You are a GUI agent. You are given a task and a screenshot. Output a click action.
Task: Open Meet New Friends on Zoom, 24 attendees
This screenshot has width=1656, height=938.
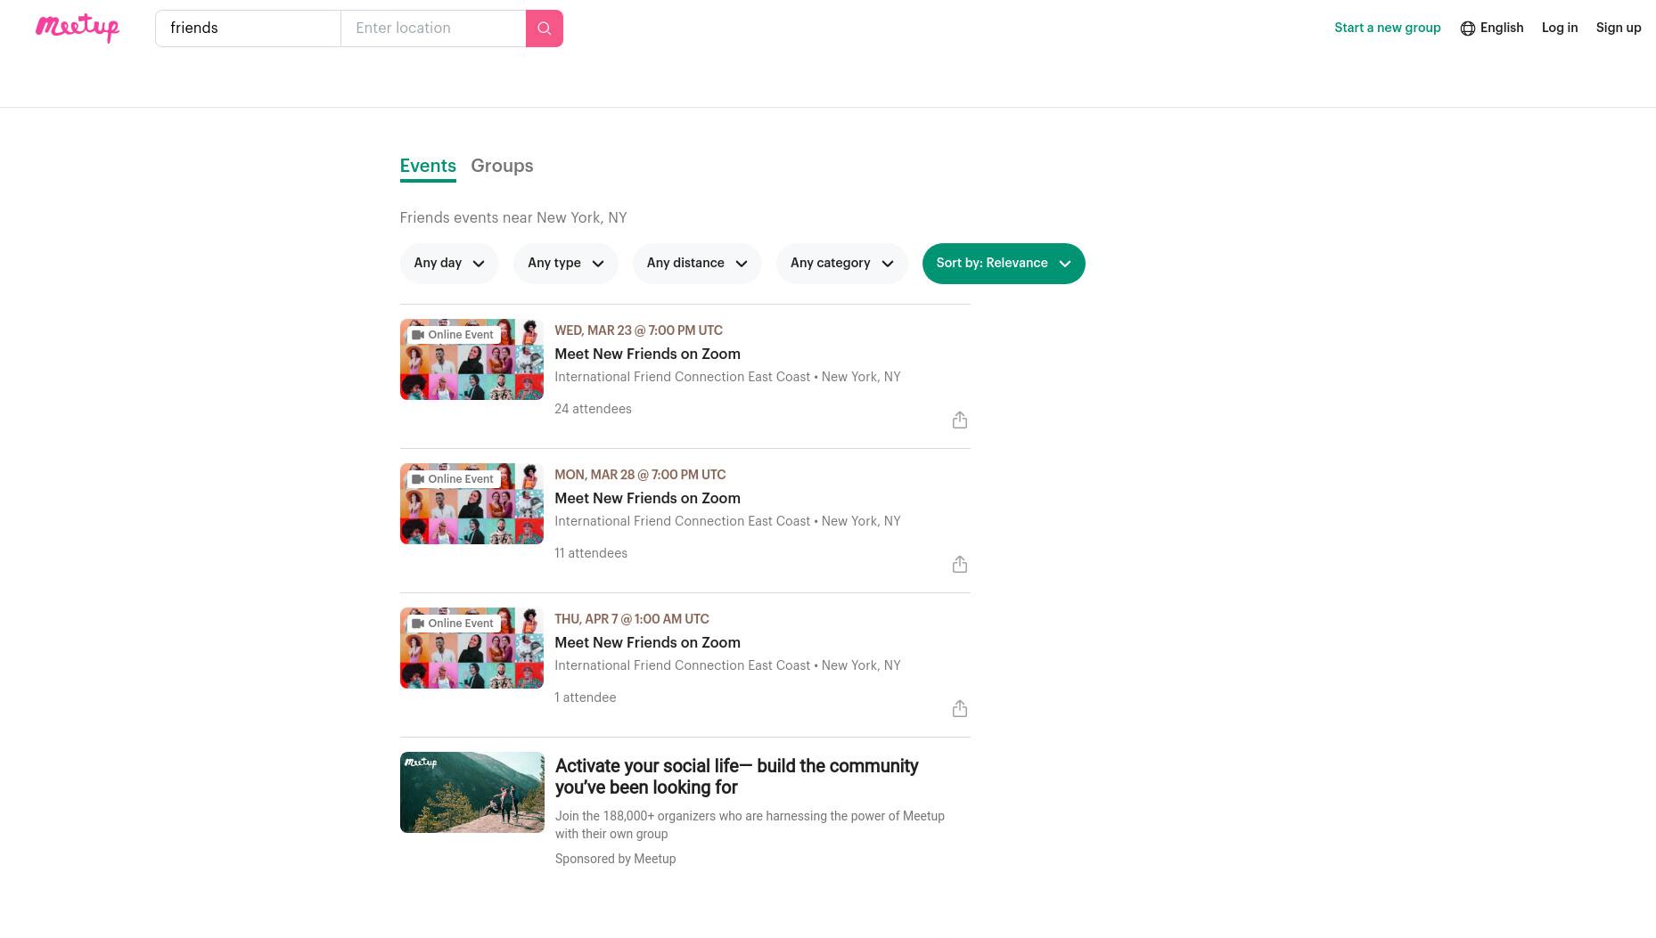pyautogui.click(x=647, y=354)
